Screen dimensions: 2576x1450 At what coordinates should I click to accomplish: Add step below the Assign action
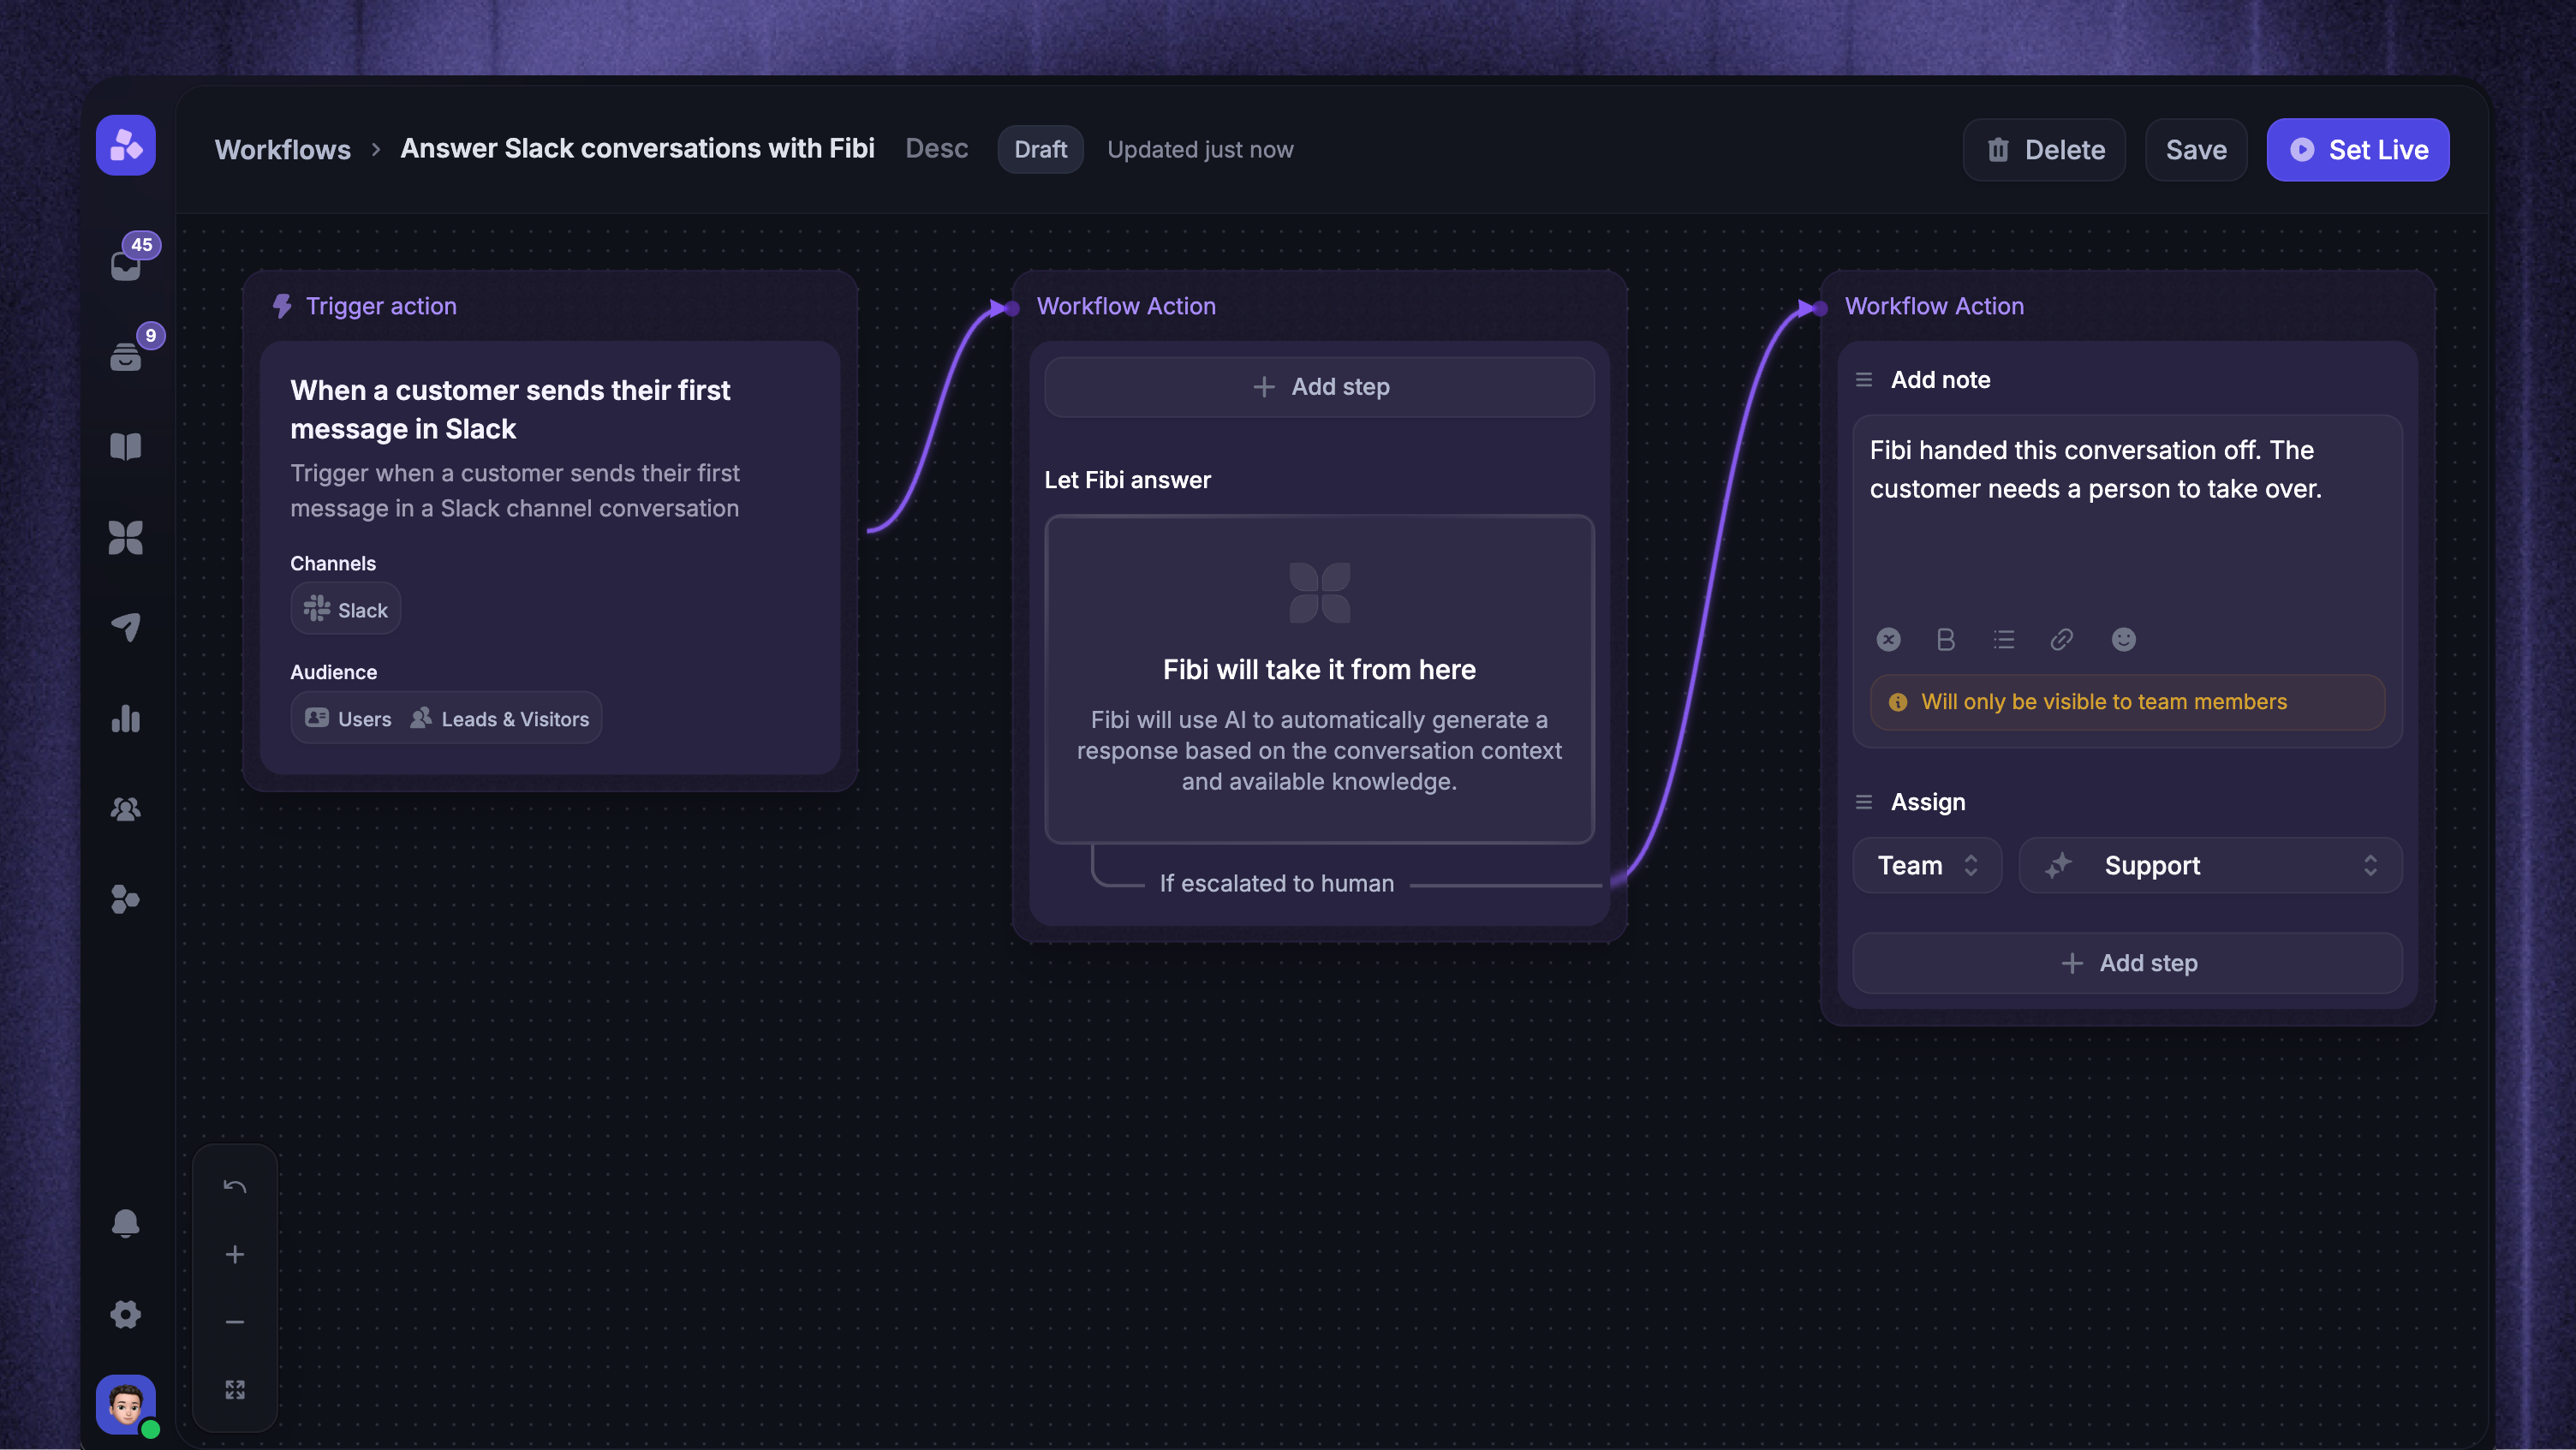2128,963
